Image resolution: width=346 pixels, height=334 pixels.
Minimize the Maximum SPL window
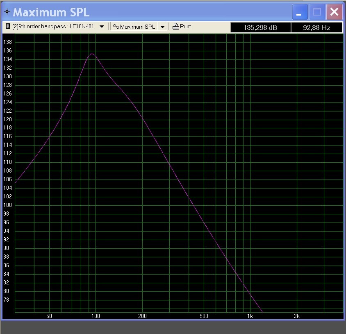click(x=300, y=12)
